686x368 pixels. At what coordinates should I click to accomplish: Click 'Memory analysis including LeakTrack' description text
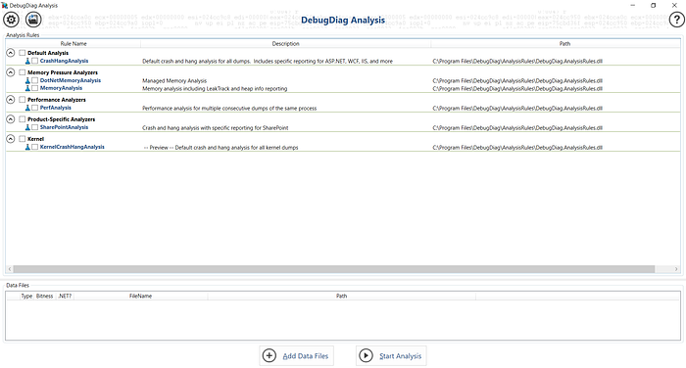click(x=215, y=89)
